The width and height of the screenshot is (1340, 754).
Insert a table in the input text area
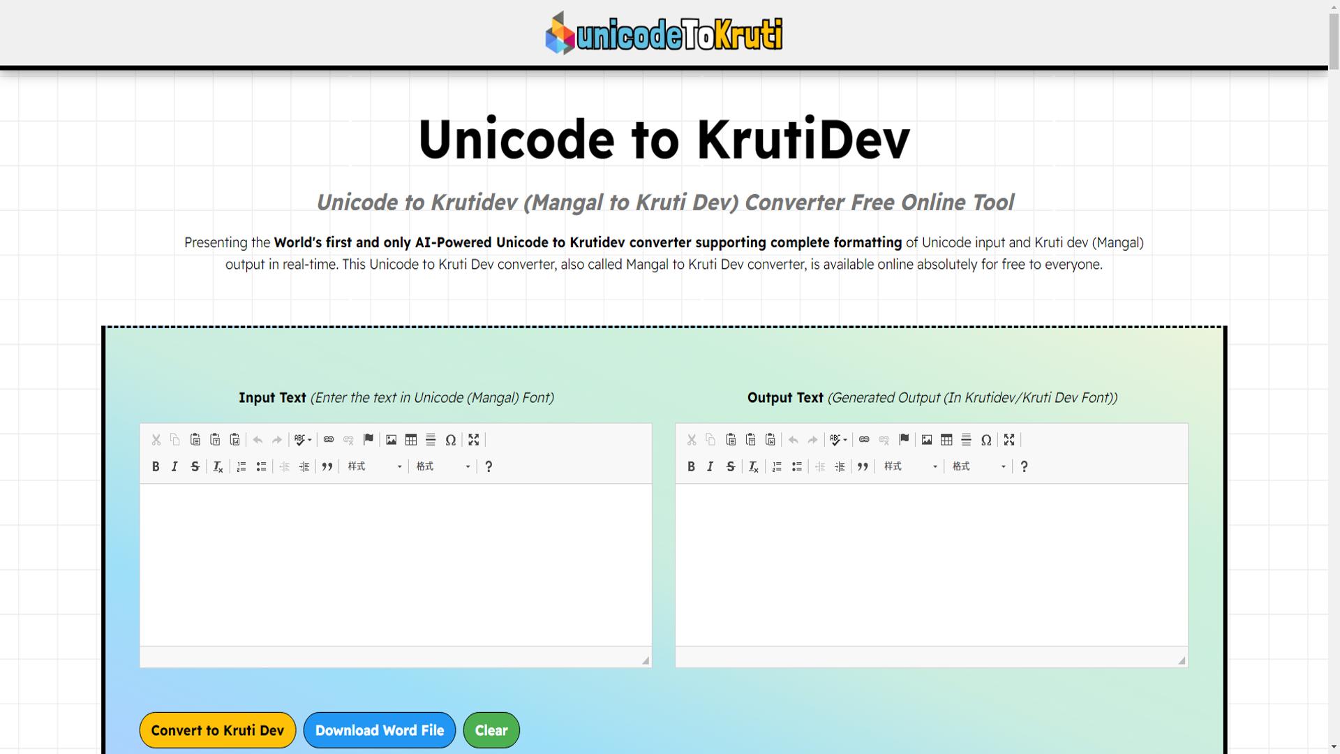pos(410,440)
